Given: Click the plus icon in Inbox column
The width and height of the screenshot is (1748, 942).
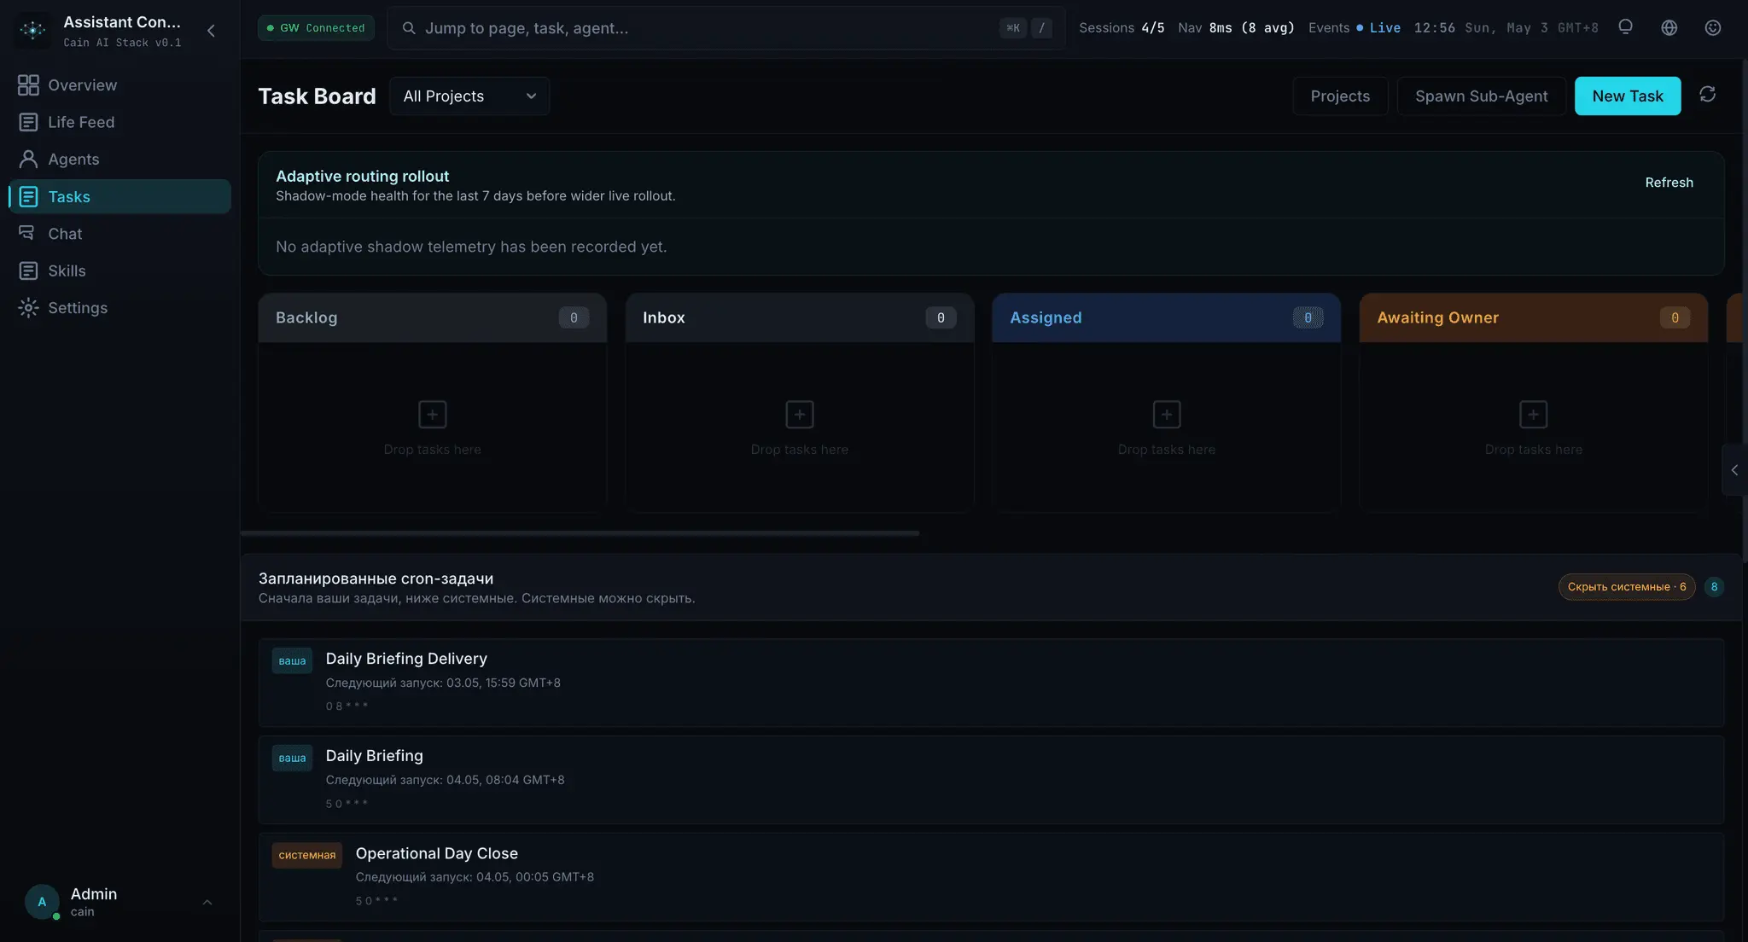Looking at the screenshot, I should pyautogui.click(x=800, y=415).
